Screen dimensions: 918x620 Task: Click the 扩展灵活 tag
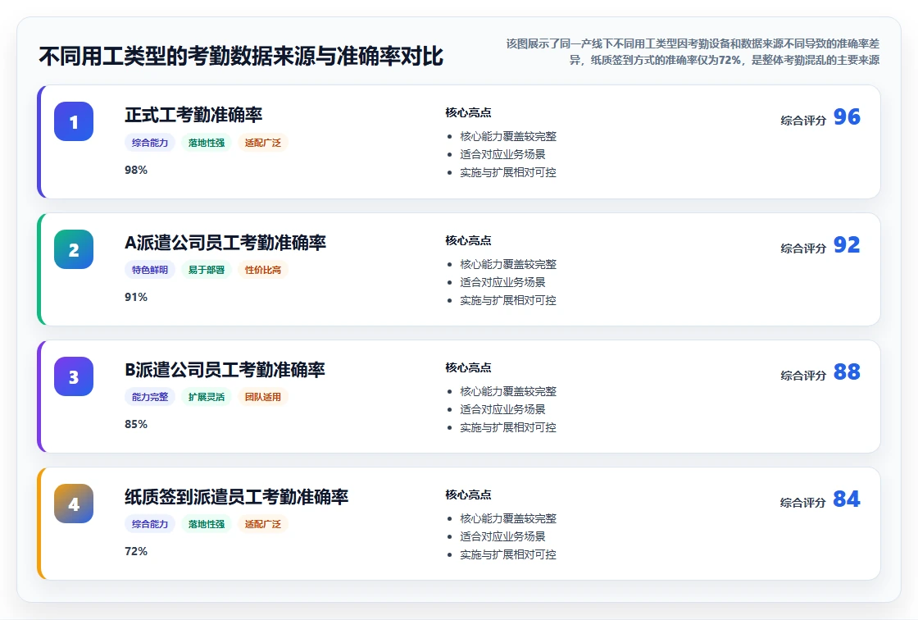click(x=207, y=397)
